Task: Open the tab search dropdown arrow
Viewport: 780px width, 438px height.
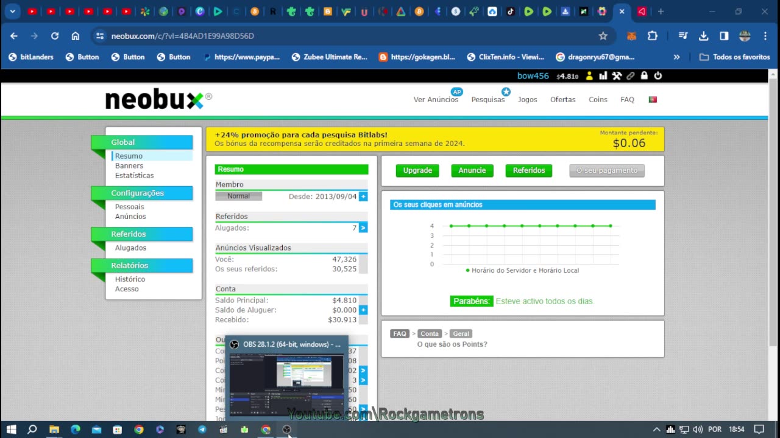Action: (12, 12)
